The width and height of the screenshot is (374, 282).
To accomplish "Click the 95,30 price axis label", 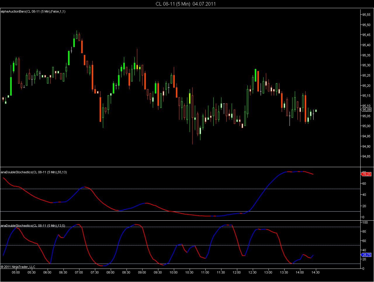I will coord(366,65).
